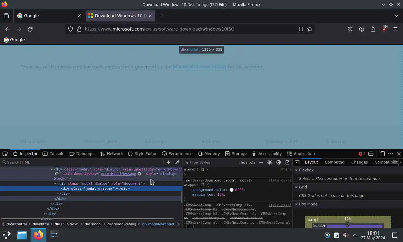
Task: Open the uBlock Origin extension
Action: 384,29
